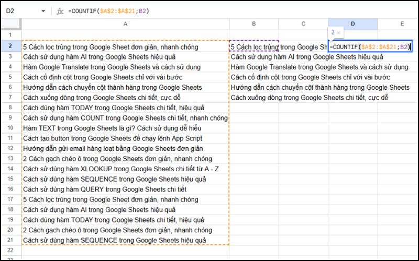Select column B header
The width and height of the screenshot is (419, 261).
(x=253, y=24)
